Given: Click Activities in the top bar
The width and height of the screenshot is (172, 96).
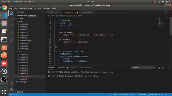Looking at the screenshot, I should click(6, 2).
